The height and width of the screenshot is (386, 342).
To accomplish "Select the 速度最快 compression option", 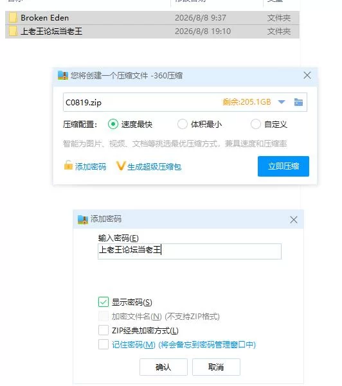I will (113, 124).
